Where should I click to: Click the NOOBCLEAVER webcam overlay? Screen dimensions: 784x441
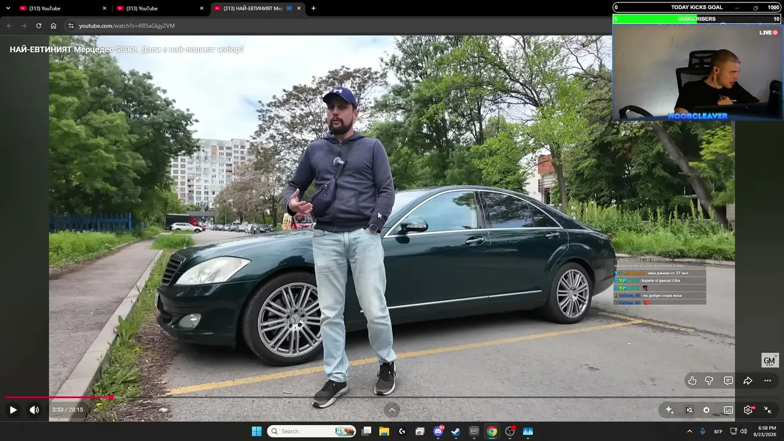click(x=698, y=72)
